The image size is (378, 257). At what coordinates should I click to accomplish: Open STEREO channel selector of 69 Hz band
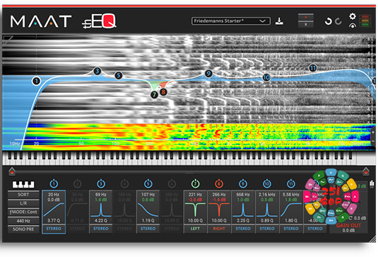click(101, 229)
